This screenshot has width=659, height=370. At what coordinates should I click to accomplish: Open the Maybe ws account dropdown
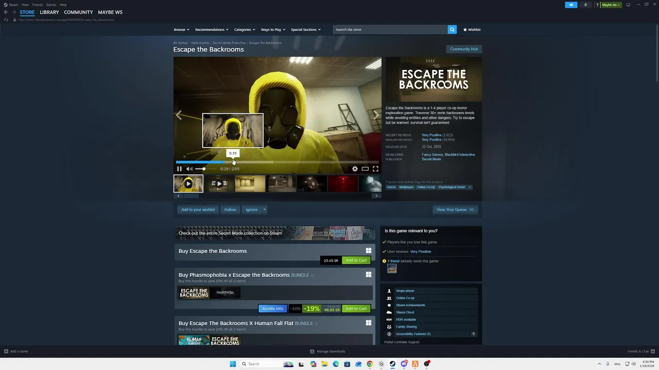click(x=611, y=5)
